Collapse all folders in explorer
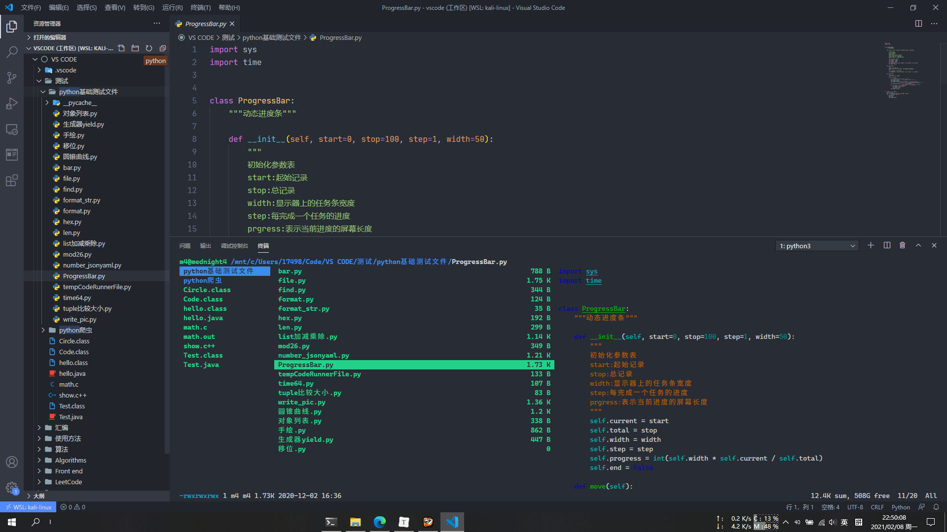The height and width of the screenshot is (532, 947). tap(163, 48)
